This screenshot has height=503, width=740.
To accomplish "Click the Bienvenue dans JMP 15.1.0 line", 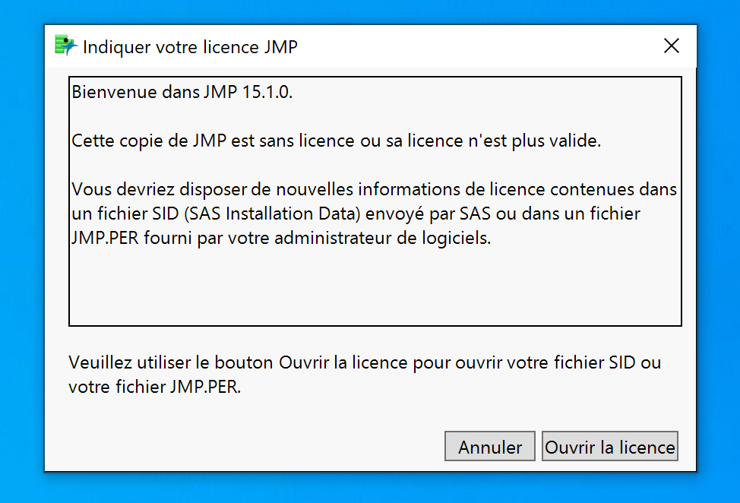I will 182,93.
